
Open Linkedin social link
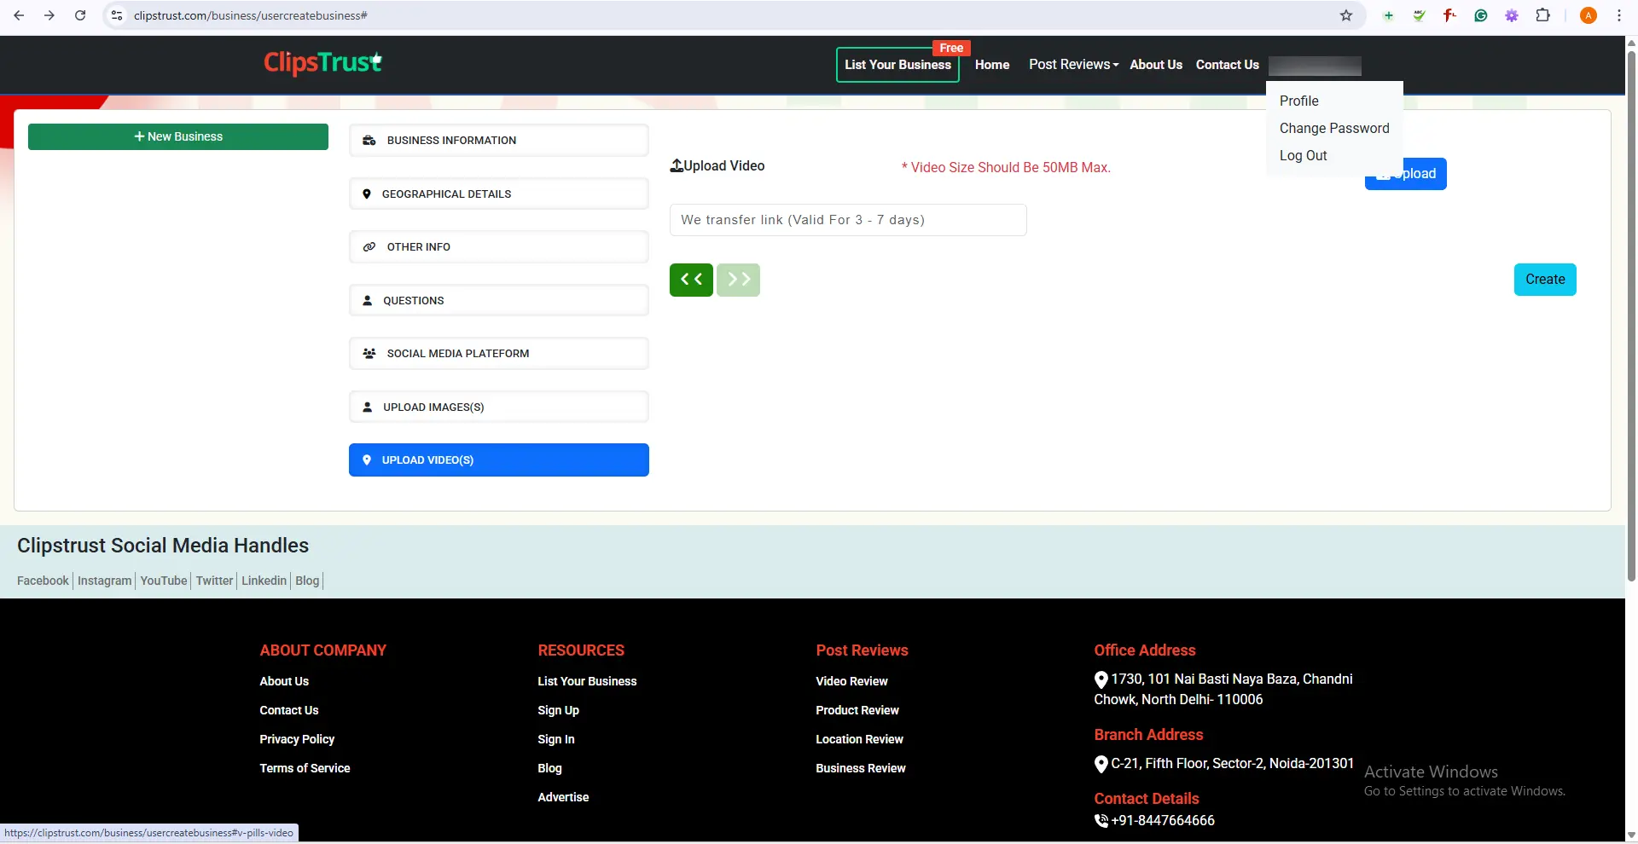point(264,581)
